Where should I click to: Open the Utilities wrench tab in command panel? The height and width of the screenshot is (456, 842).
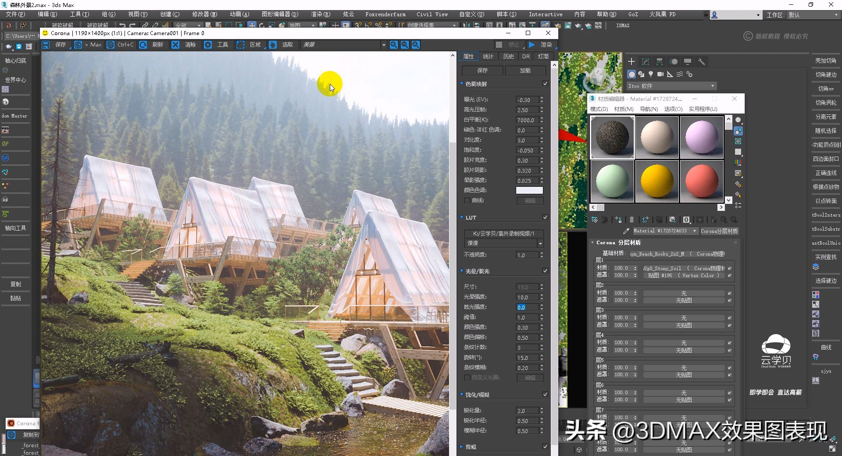coord(702,62)
